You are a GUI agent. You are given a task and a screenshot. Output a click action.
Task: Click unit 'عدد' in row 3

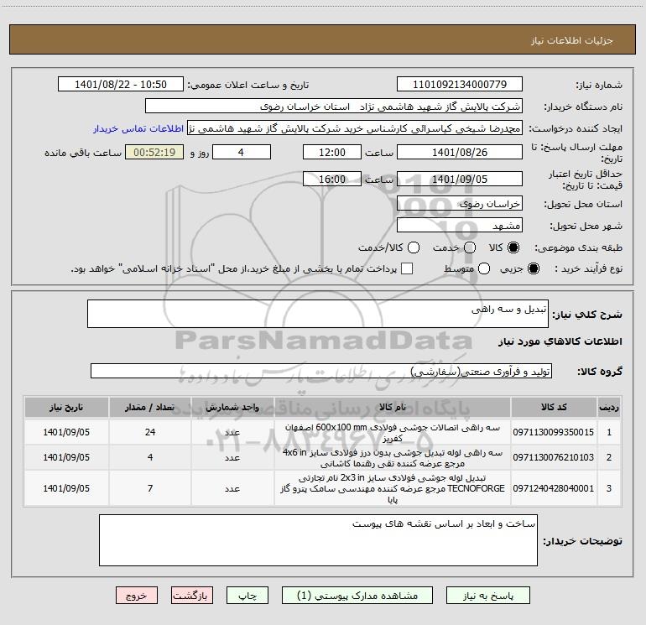click(x=232, y=488)
